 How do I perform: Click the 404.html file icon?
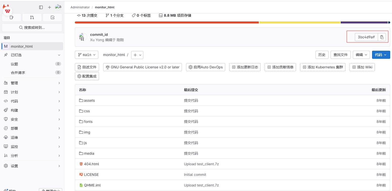[x=81, y=164]
